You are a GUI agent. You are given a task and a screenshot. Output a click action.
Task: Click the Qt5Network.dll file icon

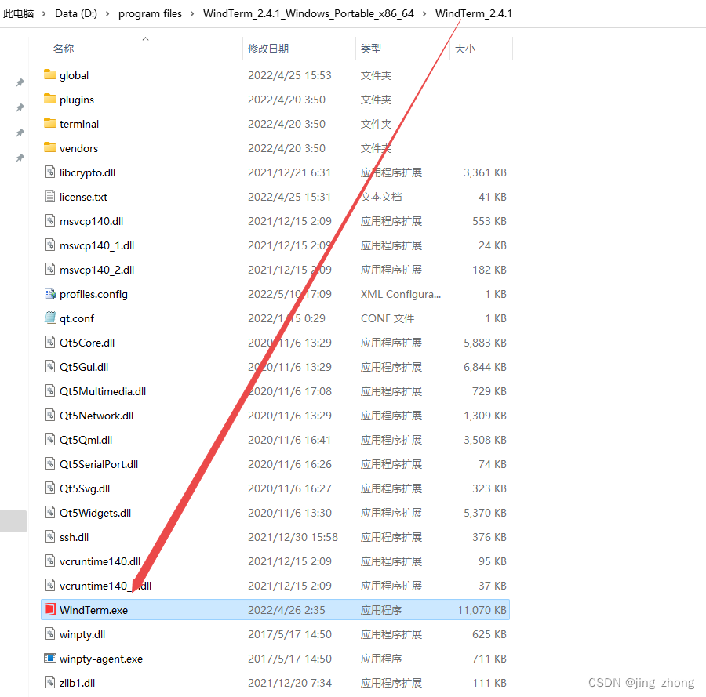(50, 415)
